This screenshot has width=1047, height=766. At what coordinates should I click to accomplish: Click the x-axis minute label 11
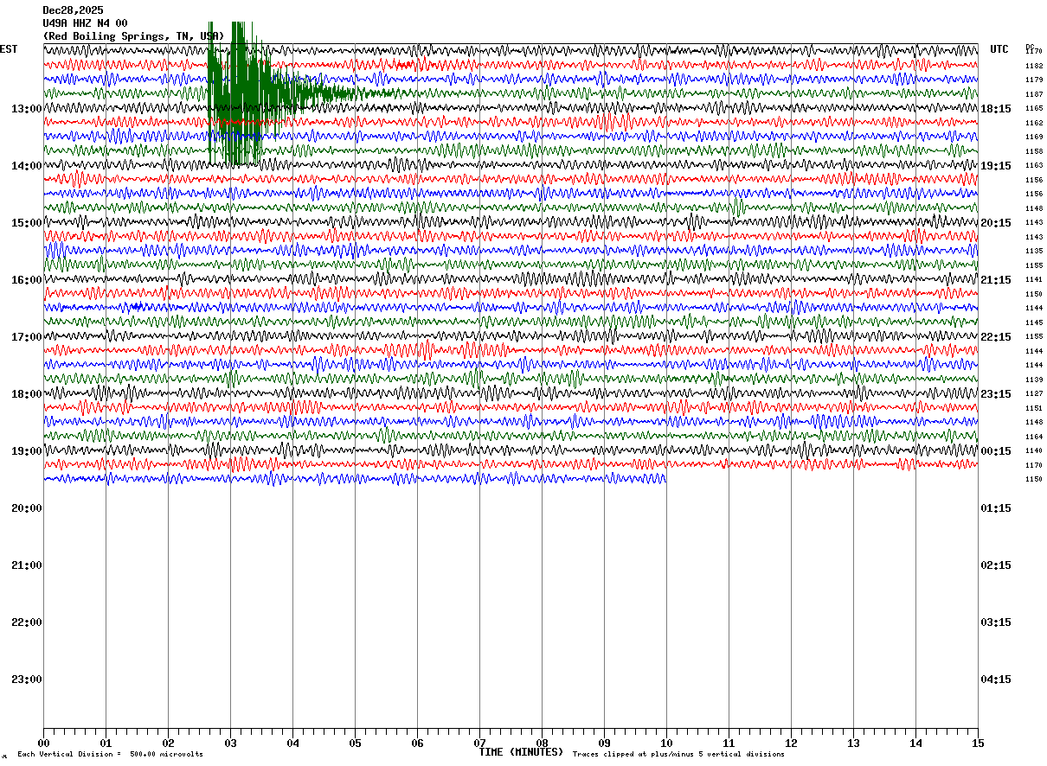(x=729, y=743)
